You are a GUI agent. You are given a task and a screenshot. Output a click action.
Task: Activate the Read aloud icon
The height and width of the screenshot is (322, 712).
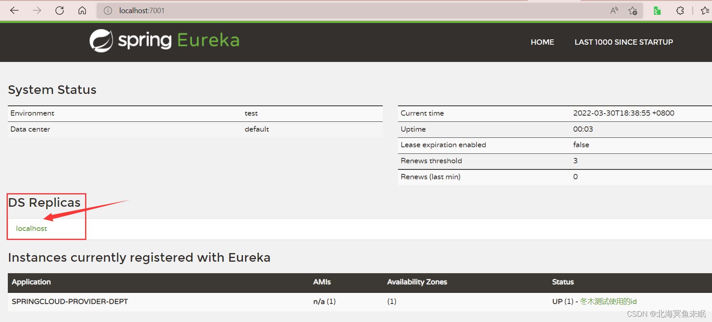[x=614, y=11]
